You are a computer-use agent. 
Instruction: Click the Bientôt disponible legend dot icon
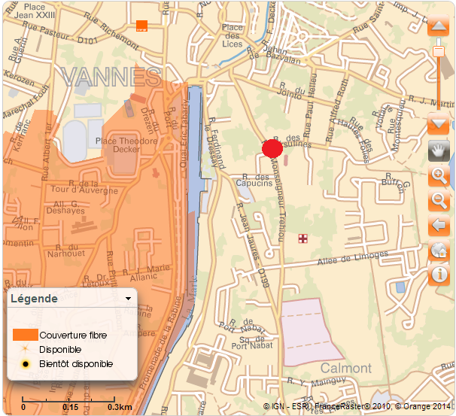25,364
